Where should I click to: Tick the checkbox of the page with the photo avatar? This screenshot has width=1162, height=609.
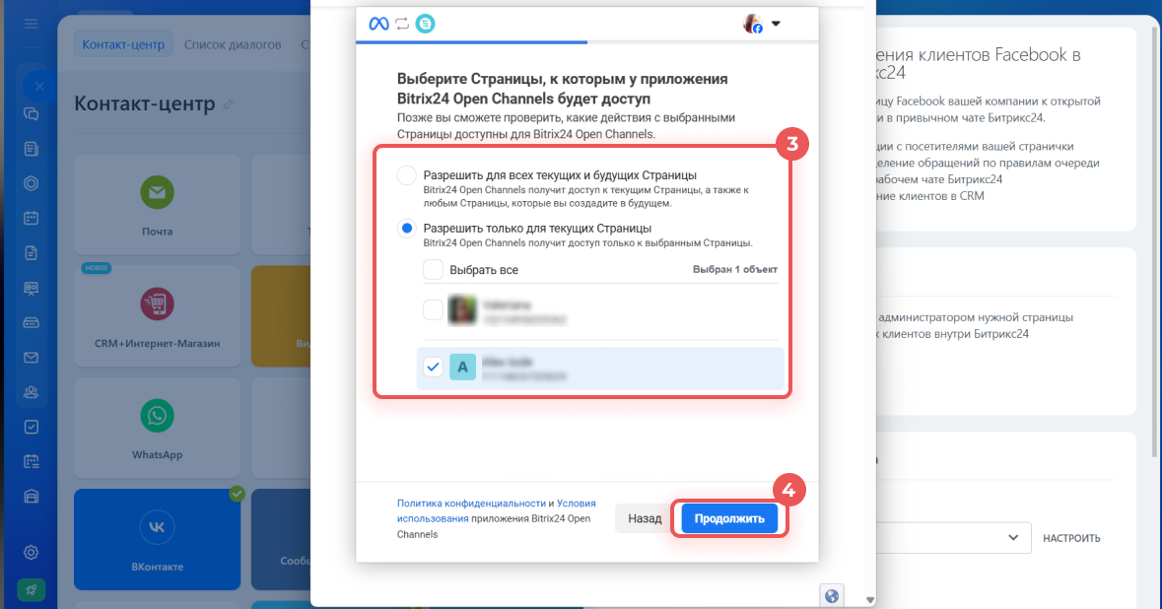pos(433,309)
